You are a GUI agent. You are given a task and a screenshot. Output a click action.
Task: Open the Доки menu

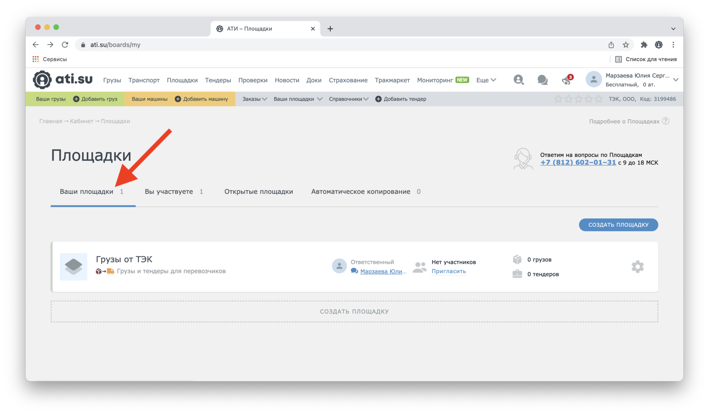tap(314, 80)
